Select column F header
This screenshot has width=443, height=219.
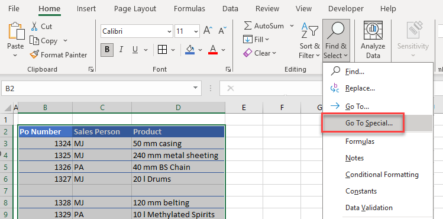click(282, 107)
